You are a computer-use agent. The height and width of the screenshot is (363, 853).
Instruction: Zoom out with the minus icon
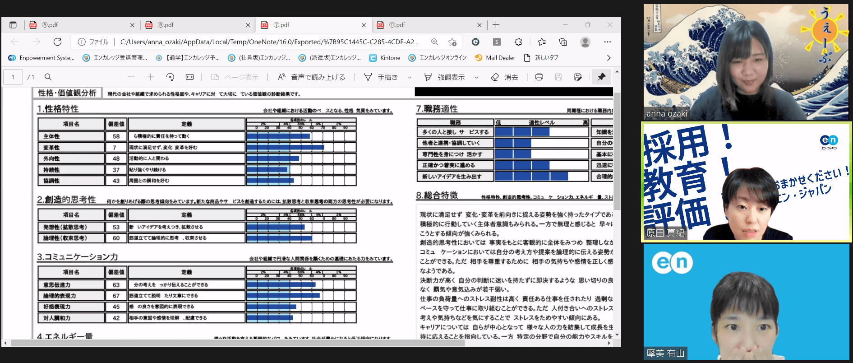pyautogui.click(x=131, y=77)
